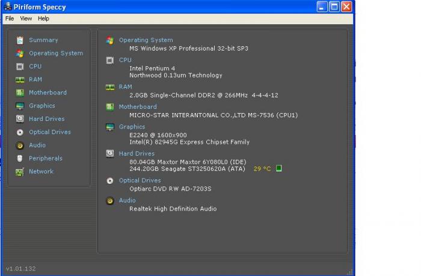The width and height of the screenshot is (421, 276).
Task: Click 'Realtek High Definition Audio' text
Action: (173, 209)
